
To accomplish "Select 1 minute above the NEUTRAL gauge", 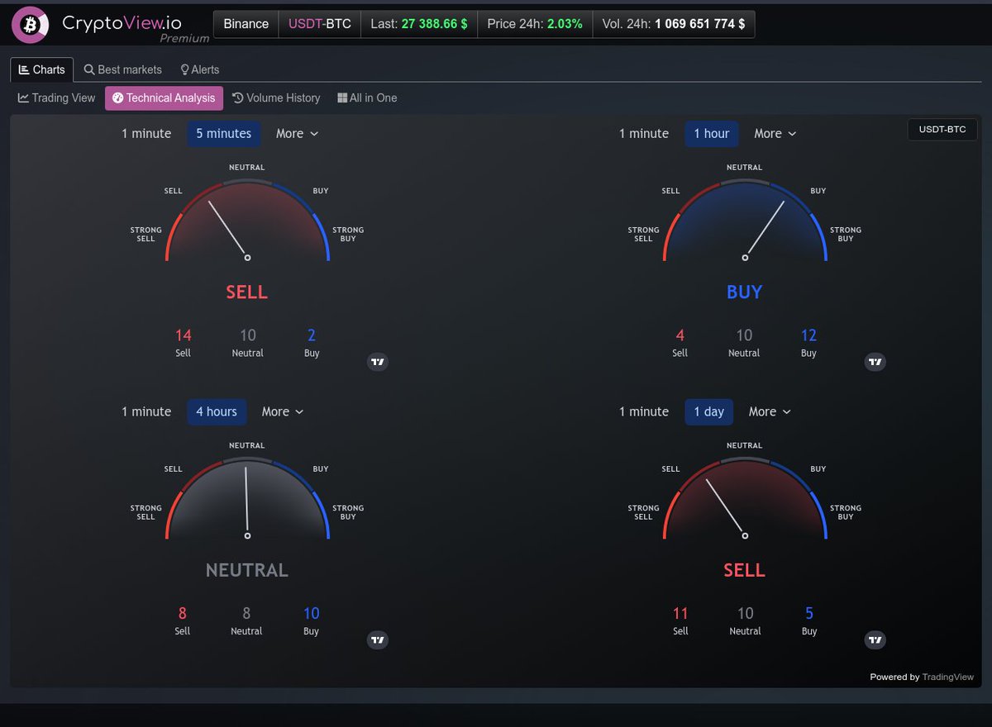I will (146, 411).
